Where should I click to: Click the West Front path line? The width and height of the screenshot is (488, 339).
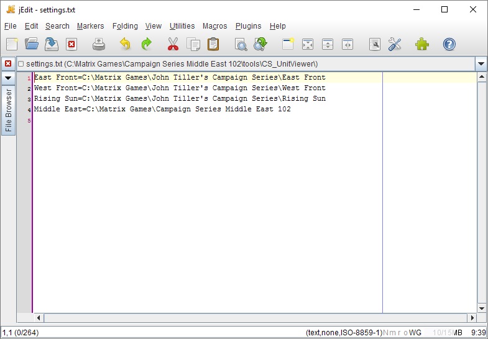tap(180, 88)
